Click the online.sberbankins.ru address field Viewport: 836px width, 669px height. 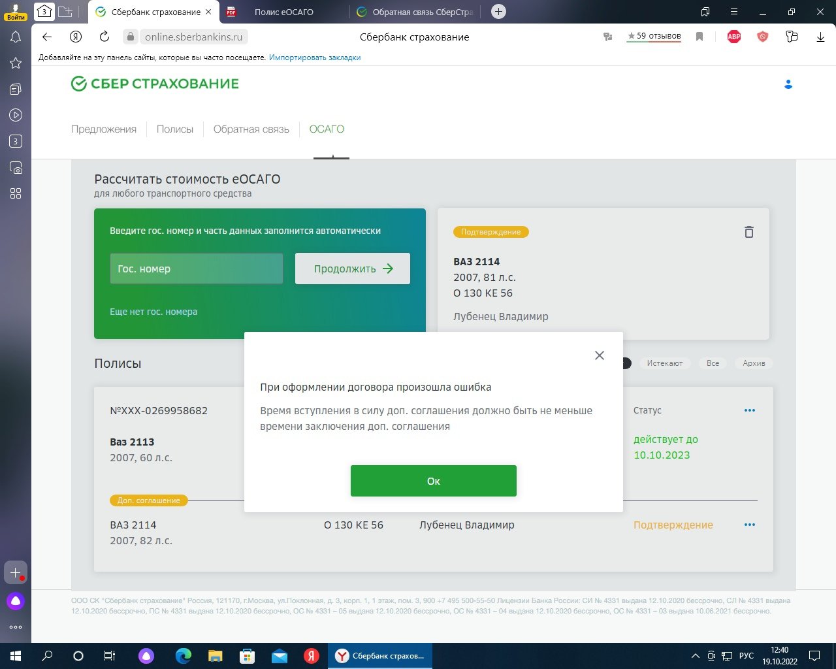coord(194,37)
